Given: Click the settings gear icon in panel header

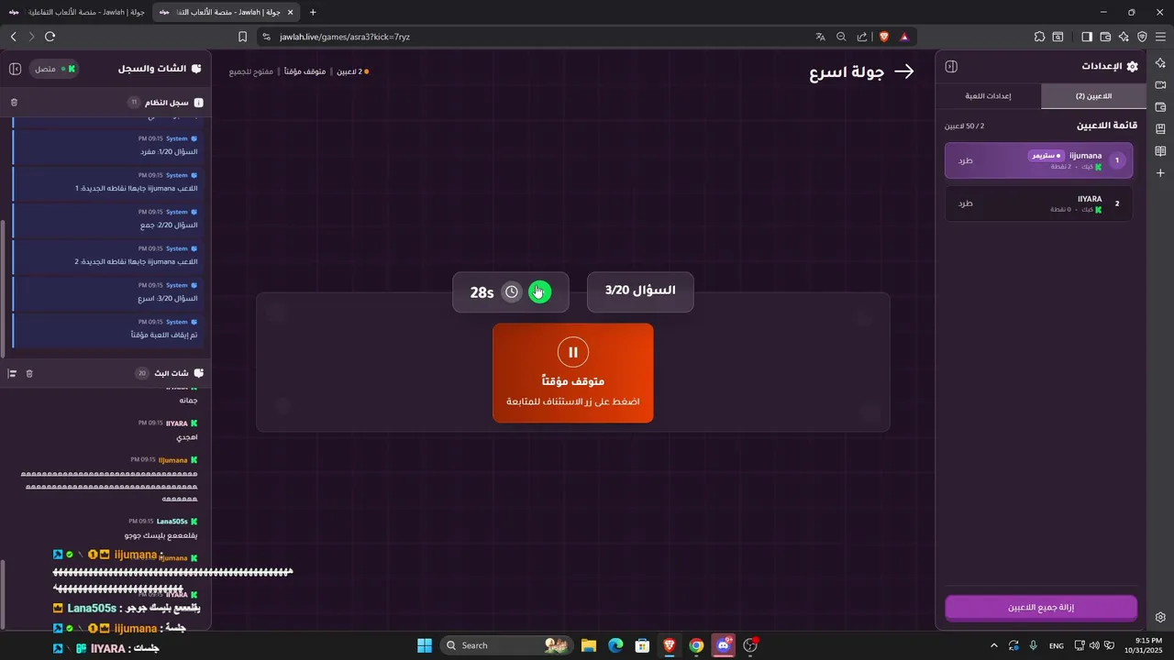Looking at the screenshot, I should coord(1133,67).
